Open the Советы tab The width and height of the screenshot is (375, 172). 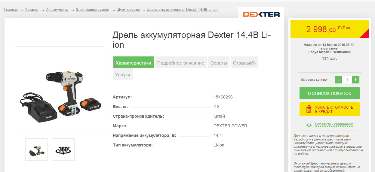click(x=219, y=62)
